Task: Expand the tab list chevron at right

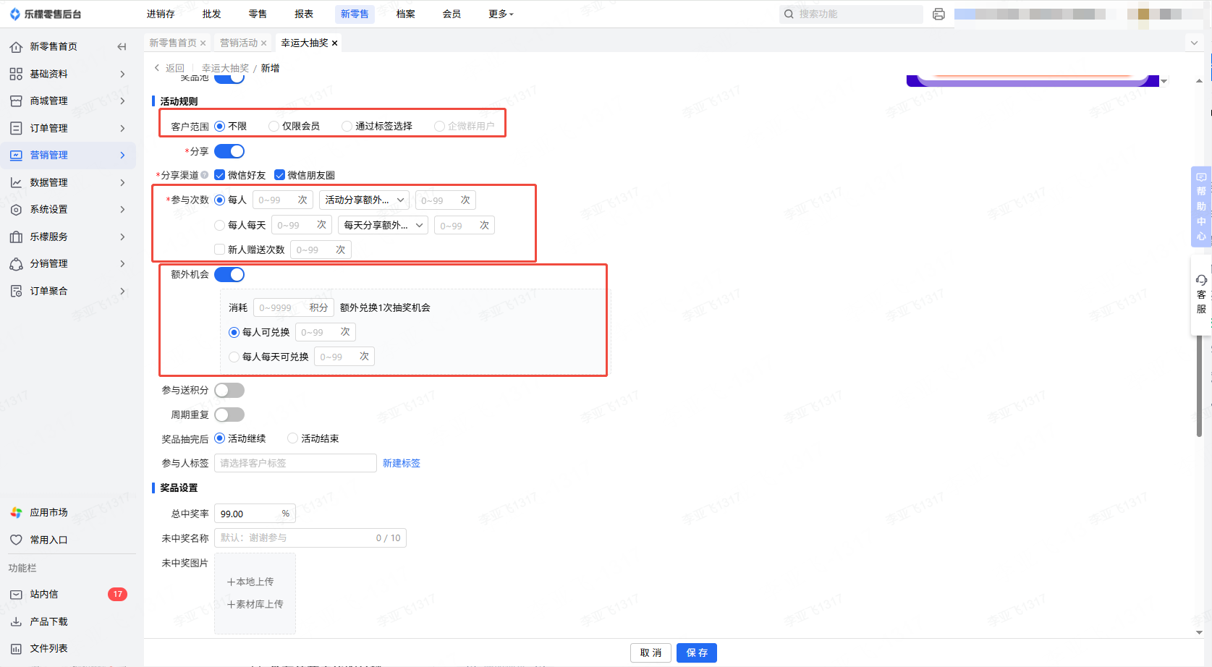Action: (1194, 43)
